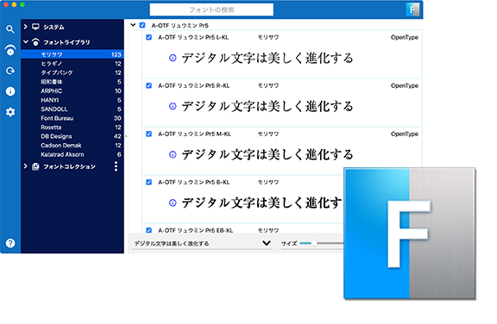Uncheck the リュウミン Pr5 EB-KL checkbox
This screenshot has width=497, height=324.
click(x=148, y=230)
